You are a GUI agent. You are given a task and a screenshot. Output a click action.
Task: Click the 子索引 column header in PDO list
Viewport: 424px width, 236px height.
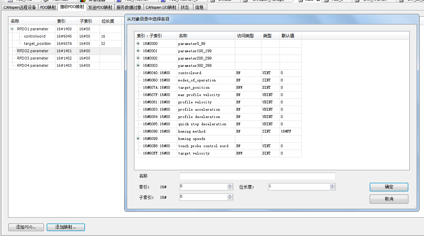tap(88, 21)
